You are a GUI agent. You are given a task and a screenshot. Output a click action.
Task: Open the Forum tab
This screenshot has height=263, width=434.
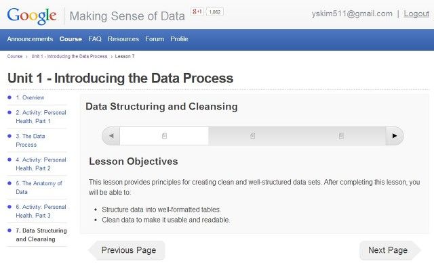155,39
